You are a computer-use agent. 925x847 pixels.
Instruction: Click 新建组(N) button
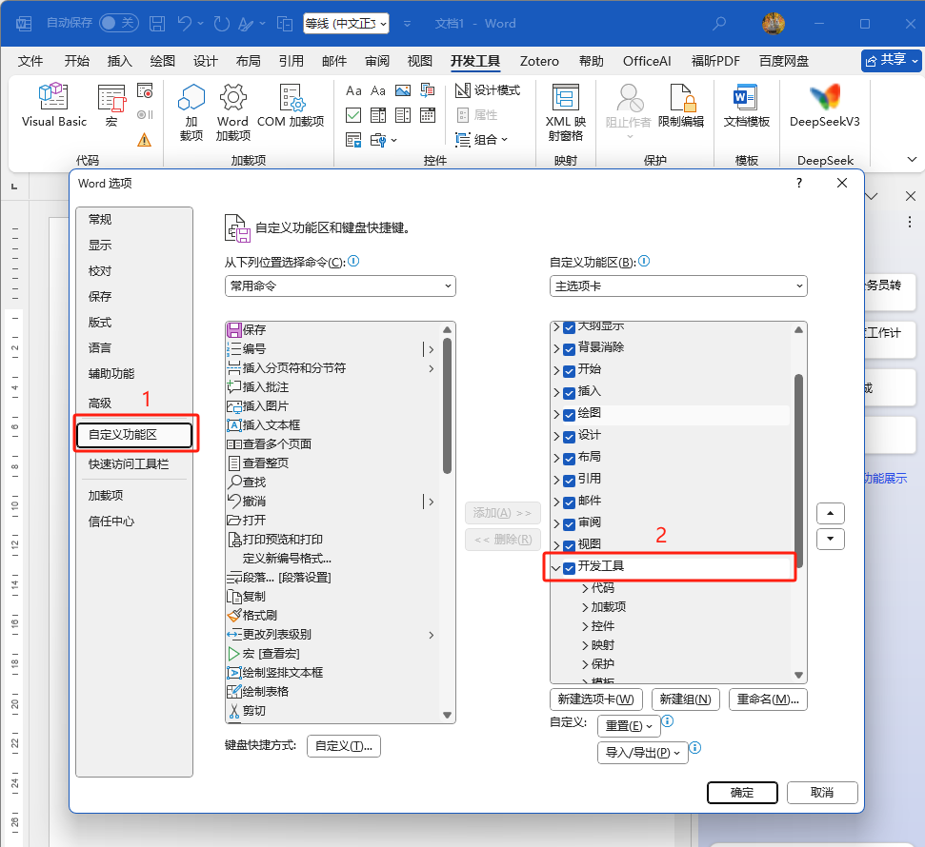click(x=686, y=699)
